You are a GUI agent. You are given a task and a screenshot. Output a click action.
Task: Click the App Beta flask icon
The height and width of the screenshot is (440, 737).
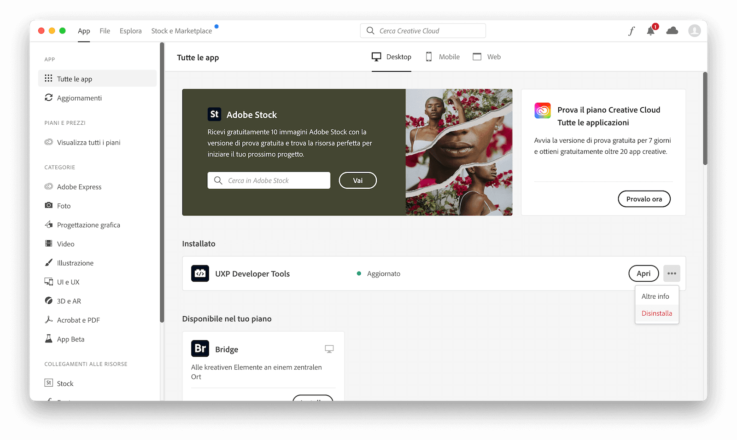[48, 339]
